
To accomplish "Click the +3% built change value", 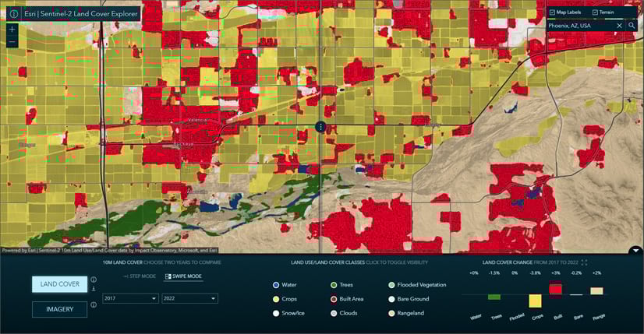I will 556,272.
